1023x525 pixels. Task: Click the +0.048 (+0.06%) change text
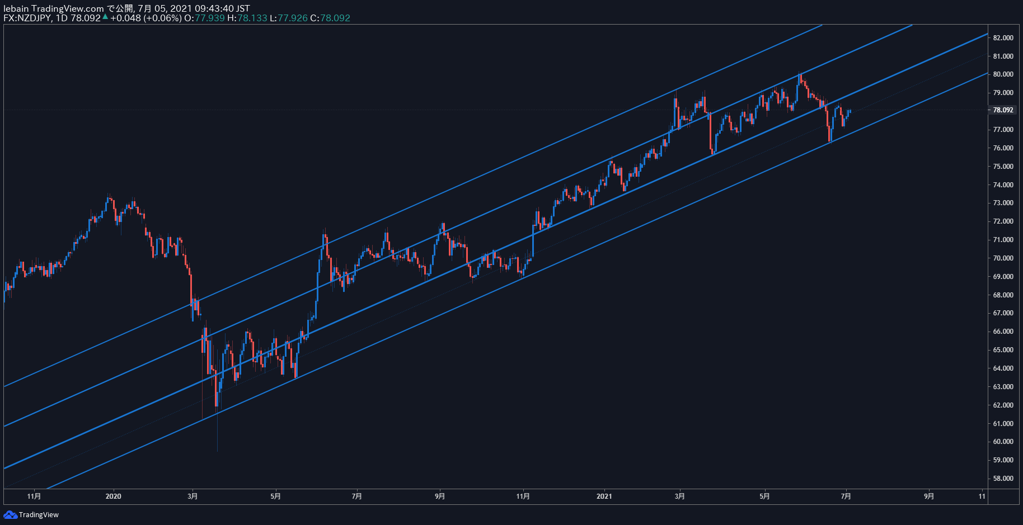[146, 18]
